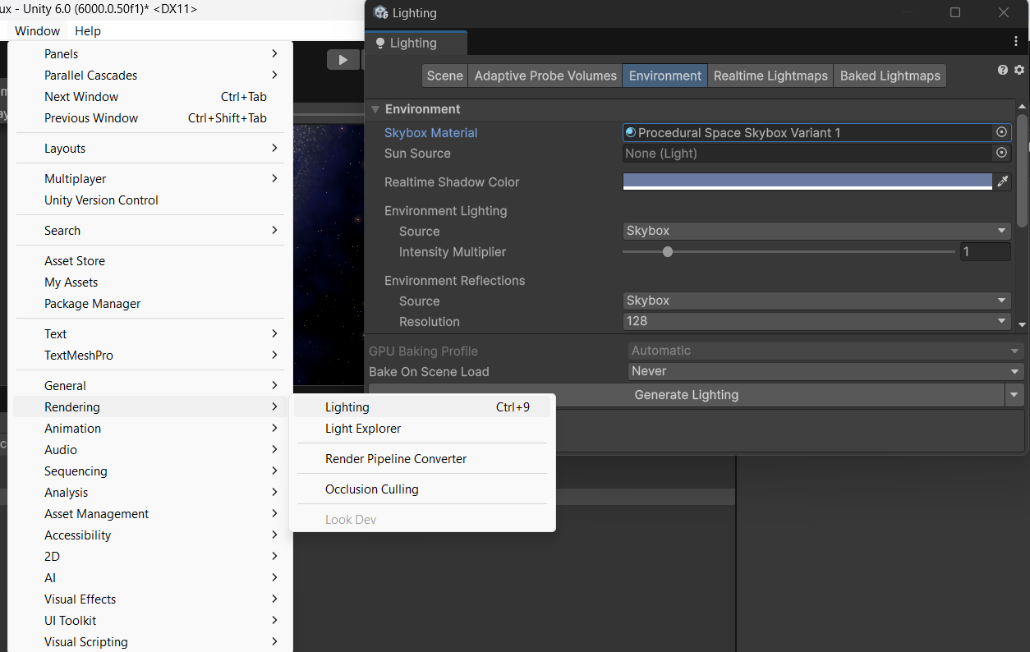1030x652 pixels.
Task: Click the Play button in Unity toolbar
Action: pyautogui.click(x=343, y=59)
